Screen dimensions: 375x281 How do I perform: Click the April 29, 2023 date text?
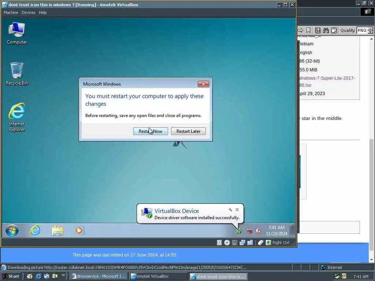pos(312,93)
